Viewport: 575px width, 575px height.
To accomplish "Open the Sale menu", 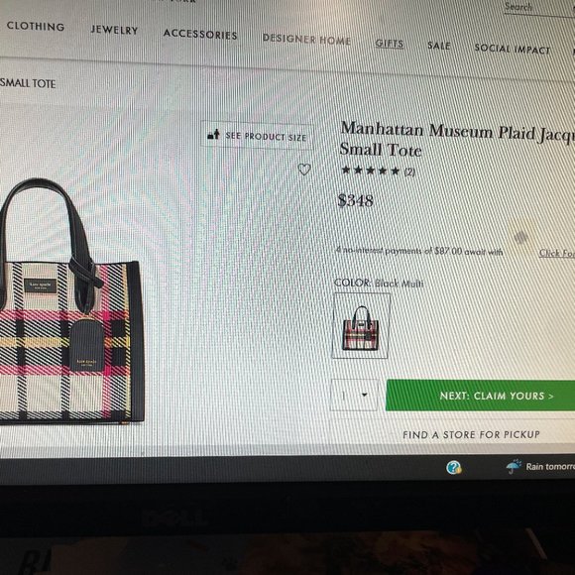I will [x=439, y=46].
